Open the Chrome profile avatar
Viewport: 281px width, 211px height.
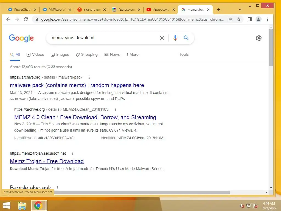click(x=258, y=19)
